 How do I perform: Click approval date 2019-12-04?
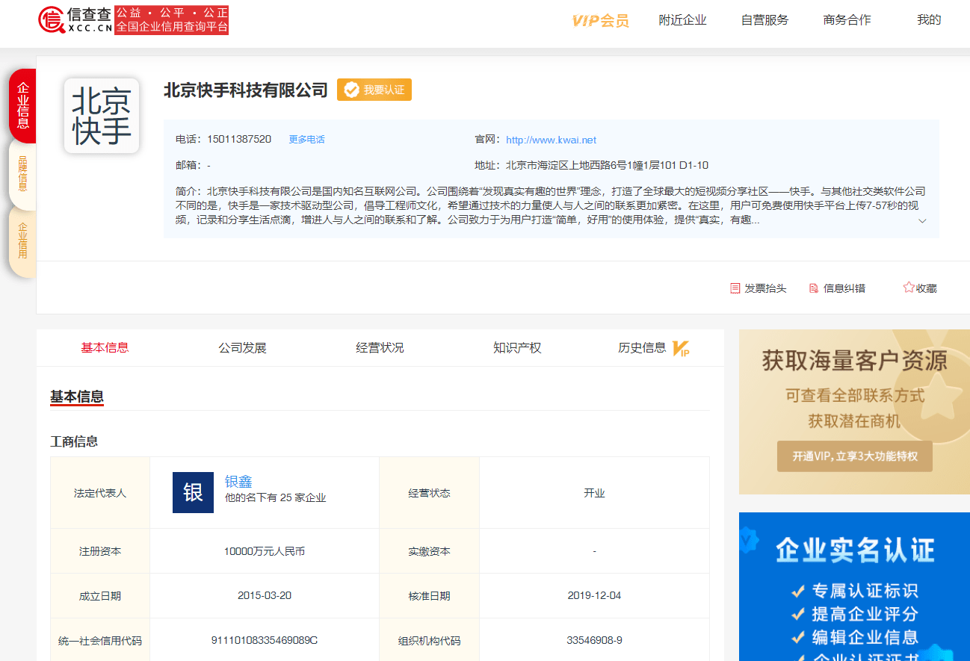594,596
